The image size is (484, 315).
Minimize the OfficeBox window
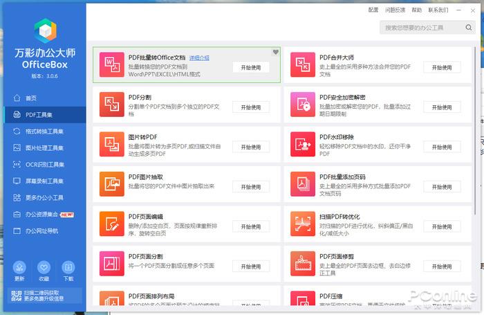click(458, 10)
